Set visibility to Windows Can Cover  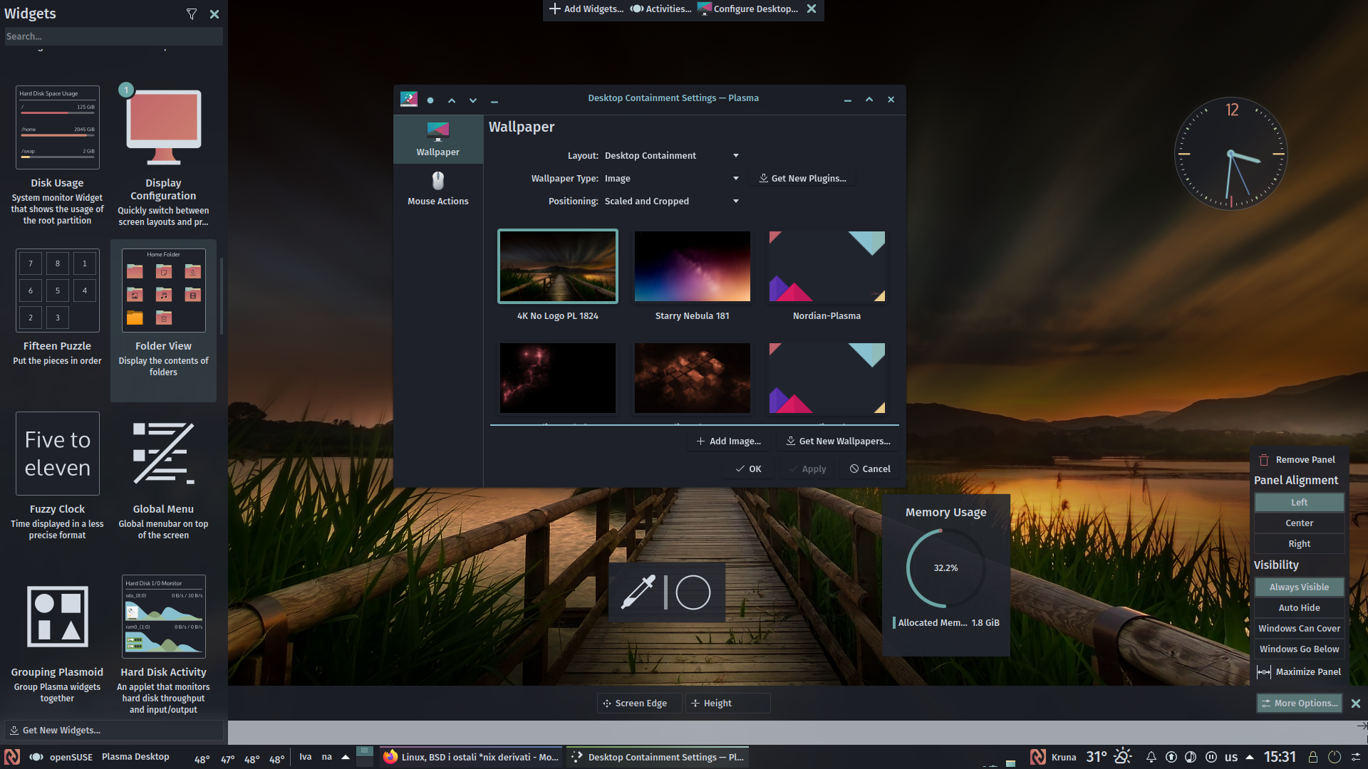point(1299,629)
